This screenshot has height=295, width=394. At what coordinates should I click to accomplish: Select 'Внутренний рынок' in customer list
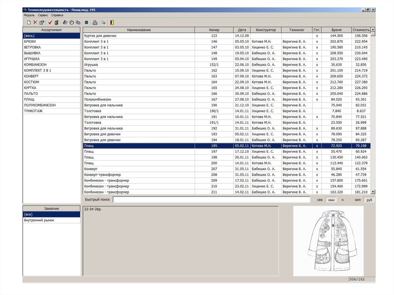tap(39, 220)
